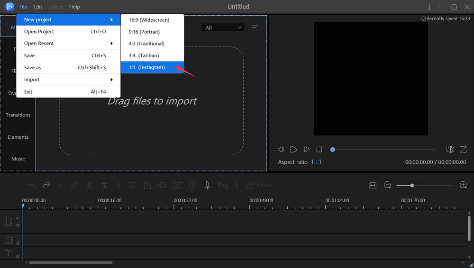The width and height of the screenshot is (474, 268).
Task: Click the zoom in timeline magnifier
Action: 463,185
